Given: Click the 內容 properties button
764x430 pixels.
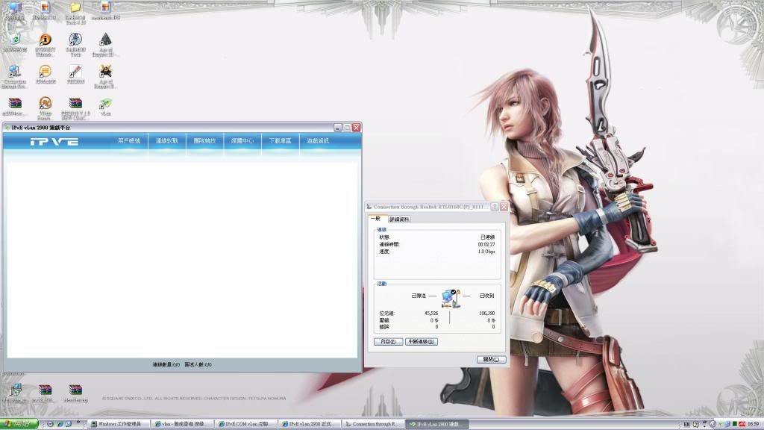Looking at the screenshot, I should tap(388, 341).
